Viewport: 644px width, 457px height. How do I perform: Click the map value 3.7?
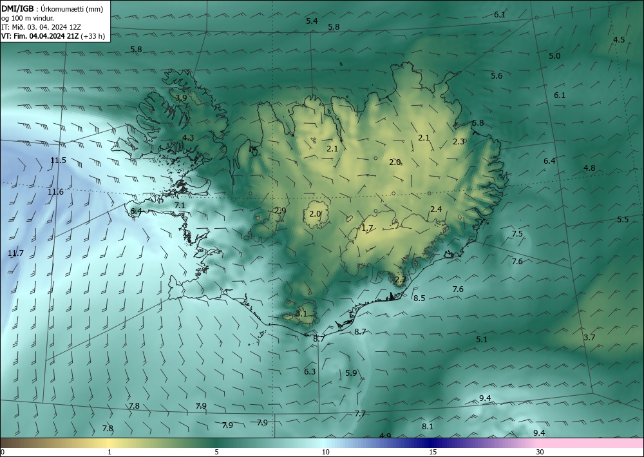coord(589,337)
